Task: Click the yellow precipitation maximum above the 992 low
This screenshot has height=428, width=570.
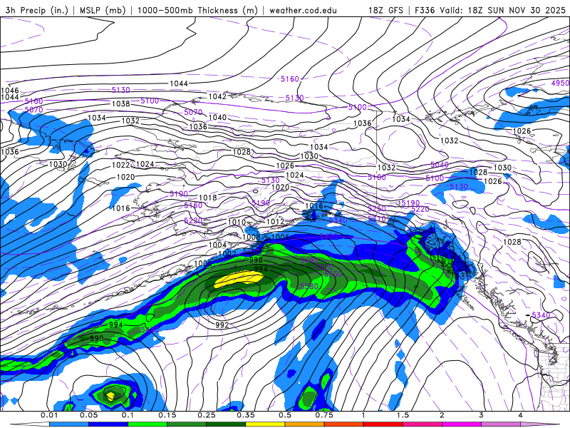Action: [x=239, y=279]
